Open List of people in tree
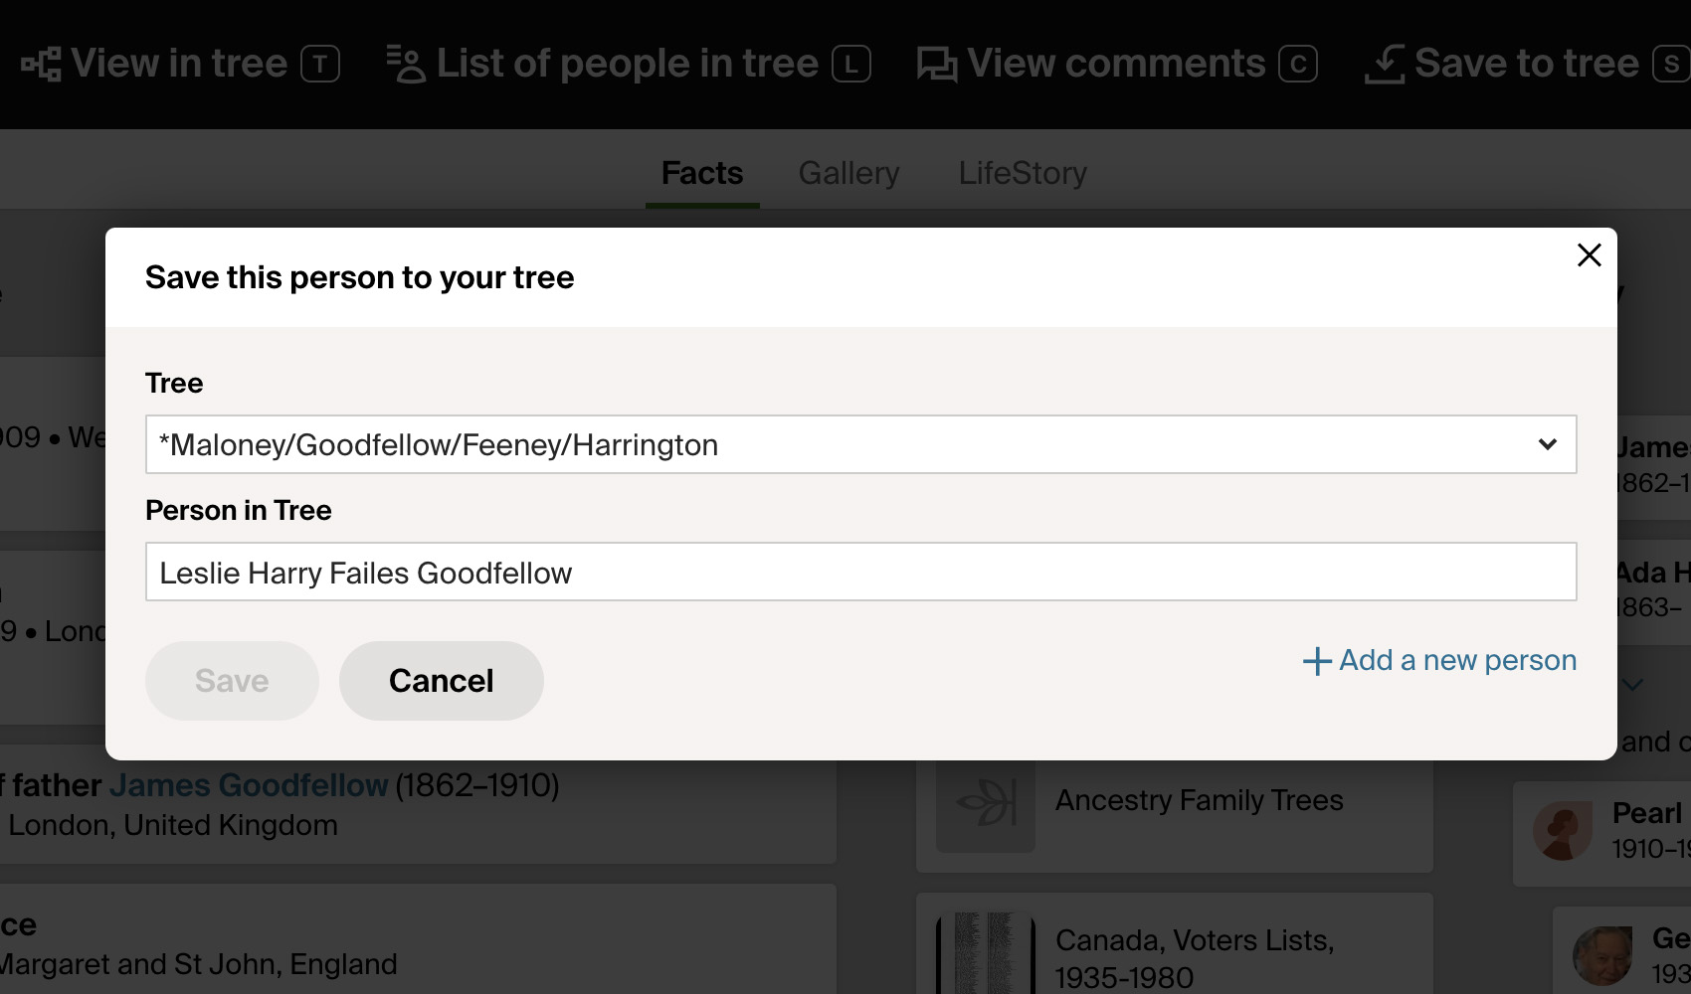This screenshot has height=994, width=1691. pyautogui.click(x=628, y=64)
